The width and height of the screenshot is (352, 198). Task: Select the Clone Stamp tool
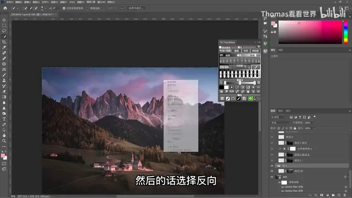(4, 80)
